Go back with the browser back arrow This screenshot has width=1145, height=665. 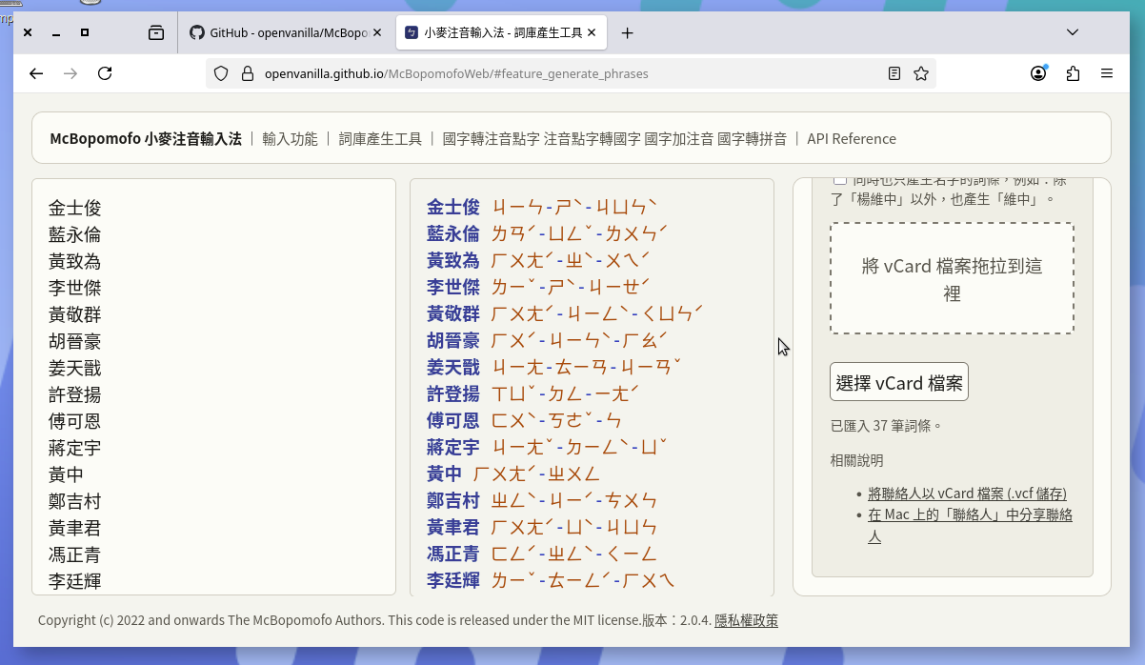[x=36, y=73]
